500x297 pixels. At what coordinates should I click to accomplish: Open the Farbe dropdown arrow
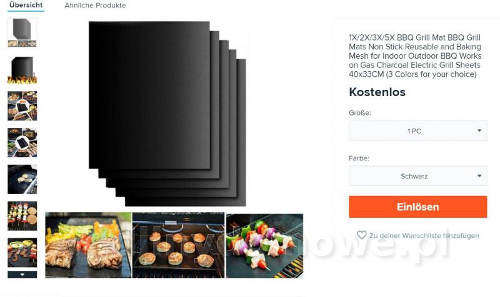click(479, 176)
